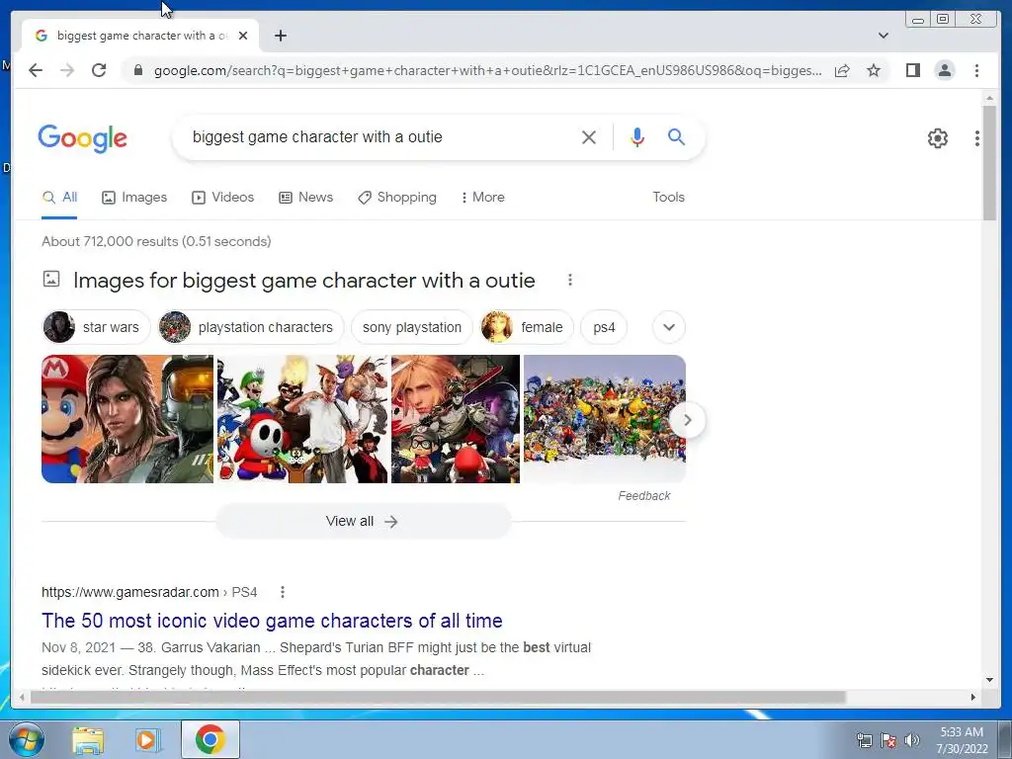The height and width of the screenshot is (759, 1012).
Task: Filter images by star wars chip
Action: (x=96, y=327)
